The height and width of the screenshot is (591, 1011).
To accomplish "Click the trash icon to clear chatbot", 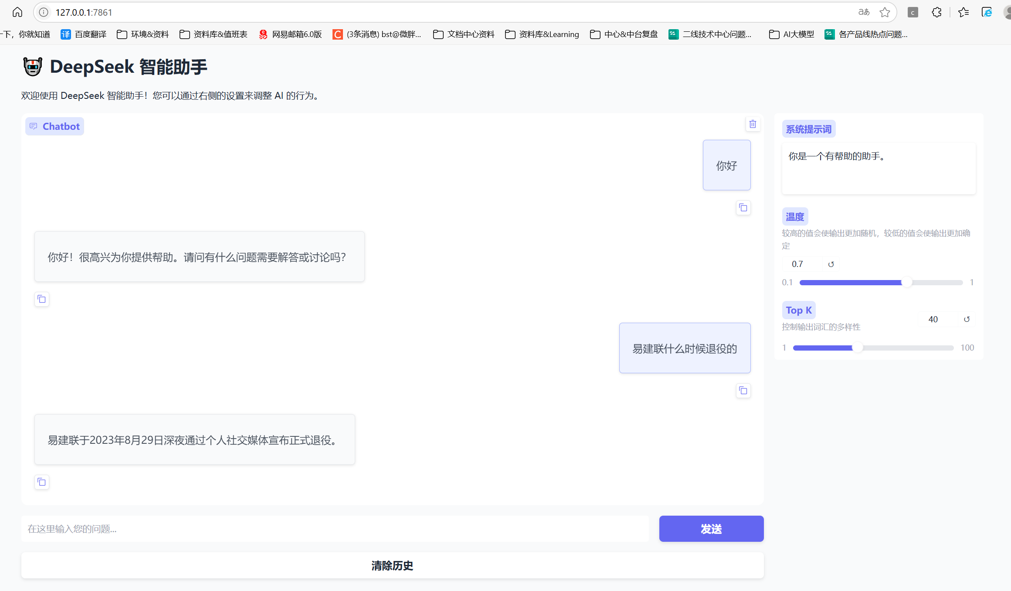I will click(x=753, y=124).
